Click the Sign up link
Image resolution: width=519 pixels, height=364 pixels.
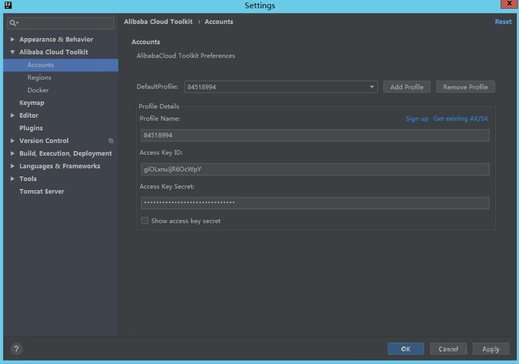(x=417, y=119)
